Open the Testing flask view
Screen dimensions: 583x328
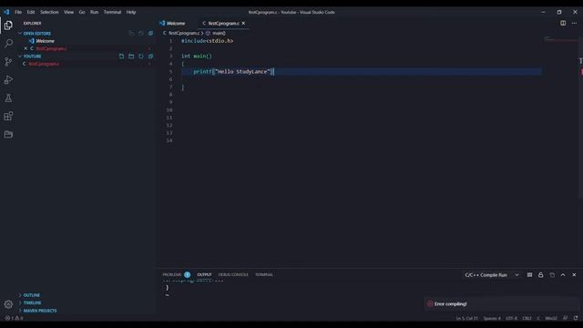click(8, 97)
